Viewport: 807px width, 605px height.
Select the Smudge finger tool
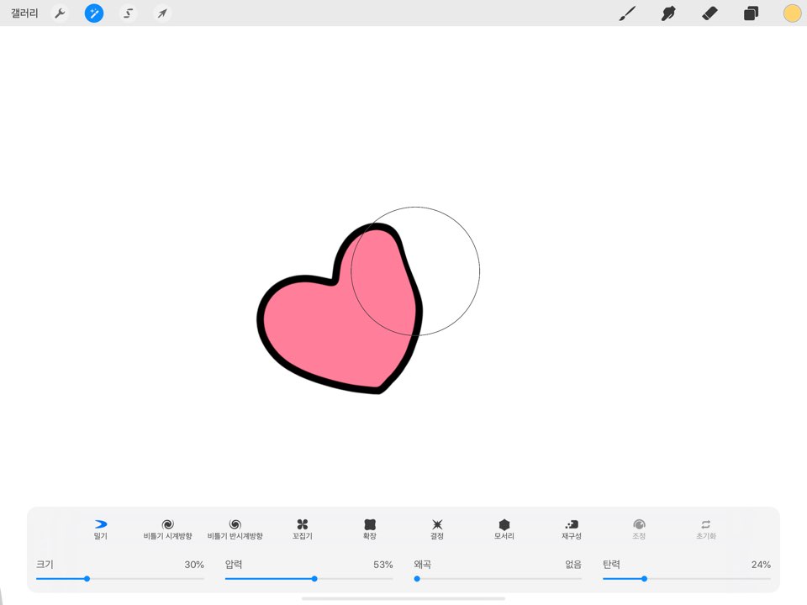point(668,13)
